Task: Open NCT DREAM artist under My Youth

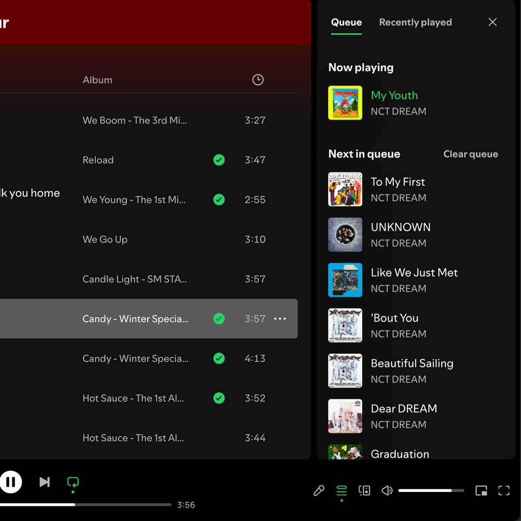Action: [399, 112]
